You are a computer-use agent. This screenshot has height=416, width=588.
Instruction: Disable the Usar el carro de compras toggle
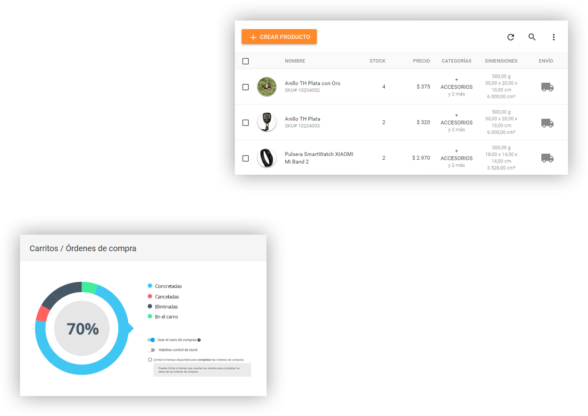pyautogui.click(x=151, y=340)
